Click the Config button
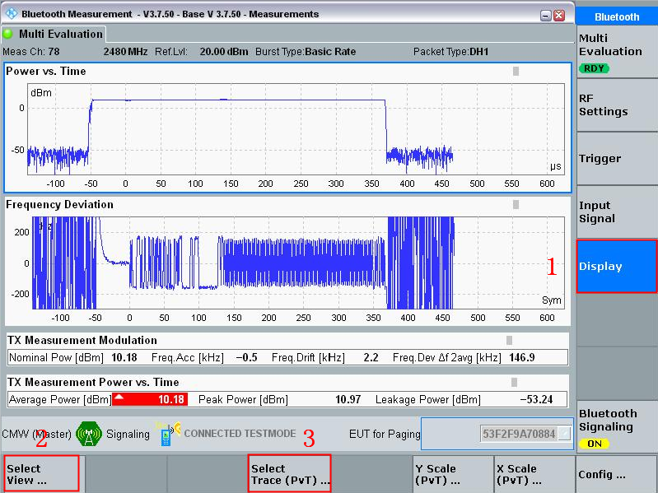This screenshot has height=493, width=658. coord(617,474)
